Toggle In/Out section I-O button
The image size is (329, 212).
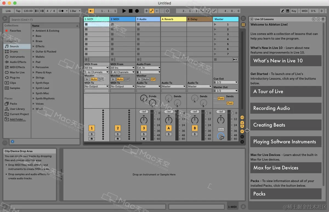point(242,118)
